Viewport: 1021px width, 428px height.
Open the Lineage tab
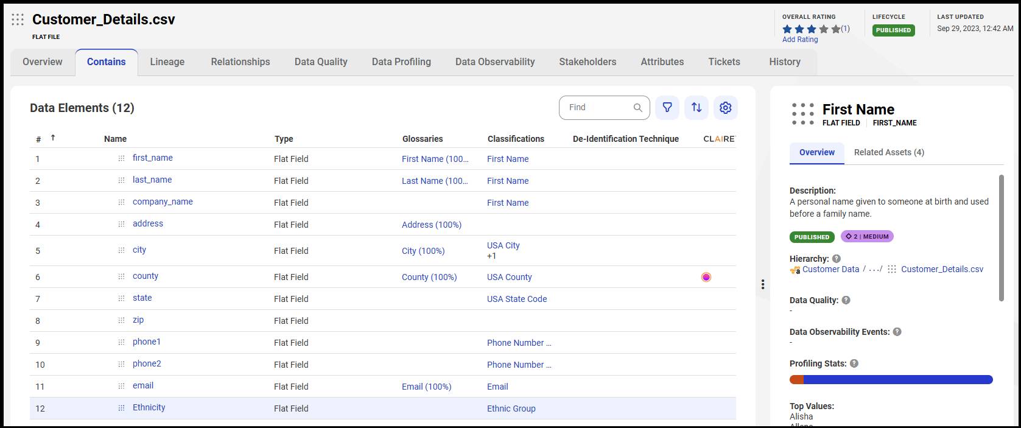[x=167, y=62]
